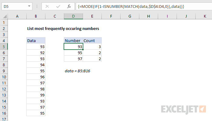Screen dimensions: 212x121
Task: Select row 10 header
Action: (x=4, y=77)
